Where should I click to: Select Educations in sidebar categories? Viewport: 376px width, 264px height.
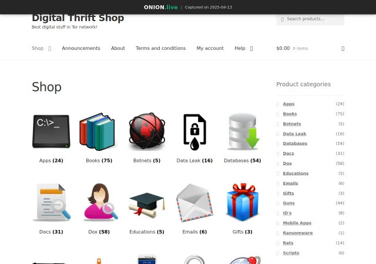[296, 173]
